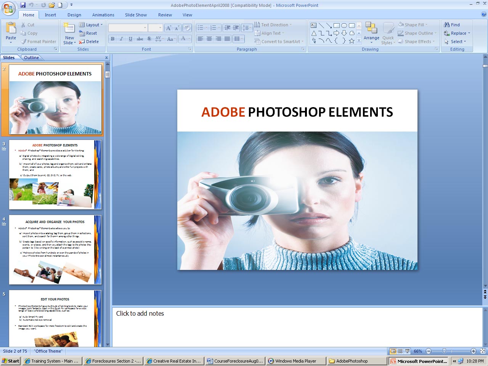Cut the selection with the scissors icon
488x366 pixels.
(x=23, y=25)
